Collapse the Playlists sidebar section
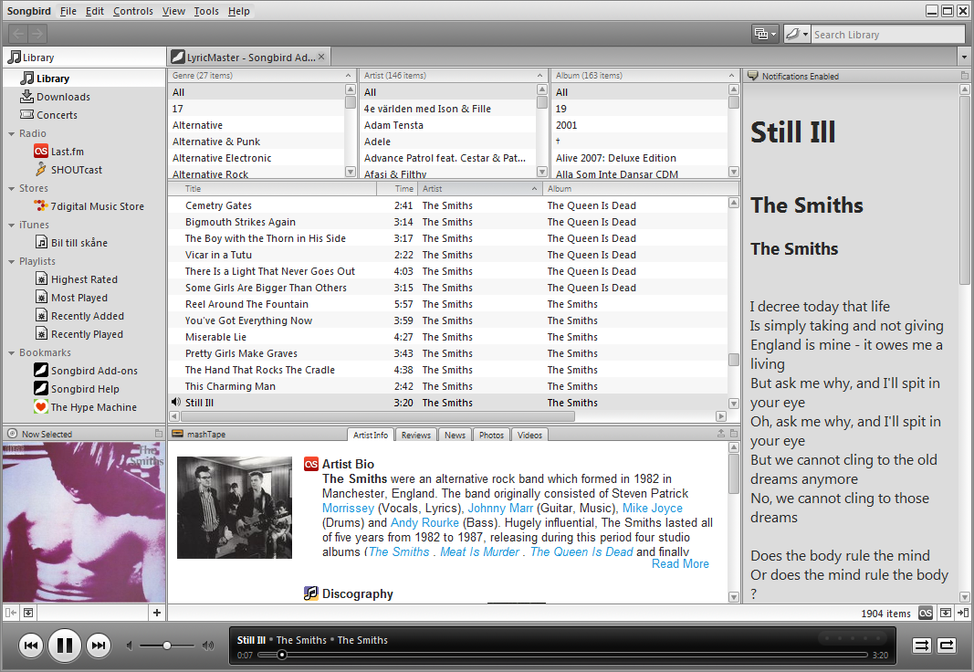 [11, 261]
